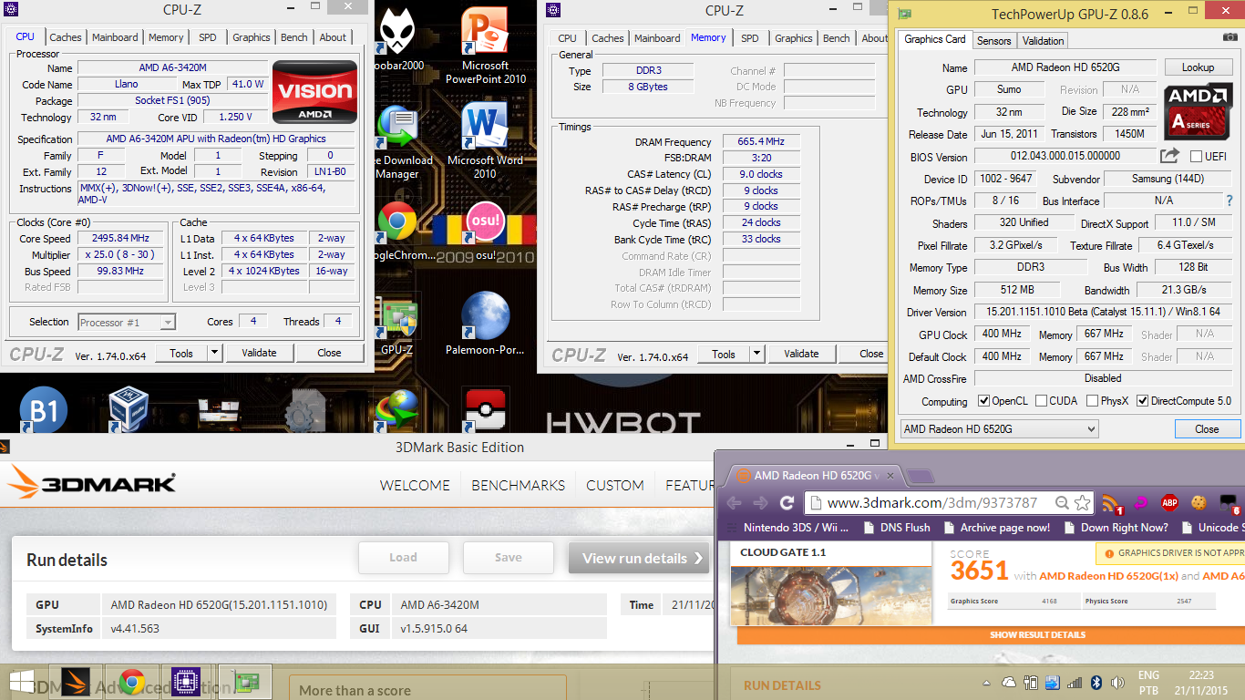The image size is (1245, 700).
Task: Click the ENG PTB language indicator in the taskbar
Action: (x=1148, y=683)
